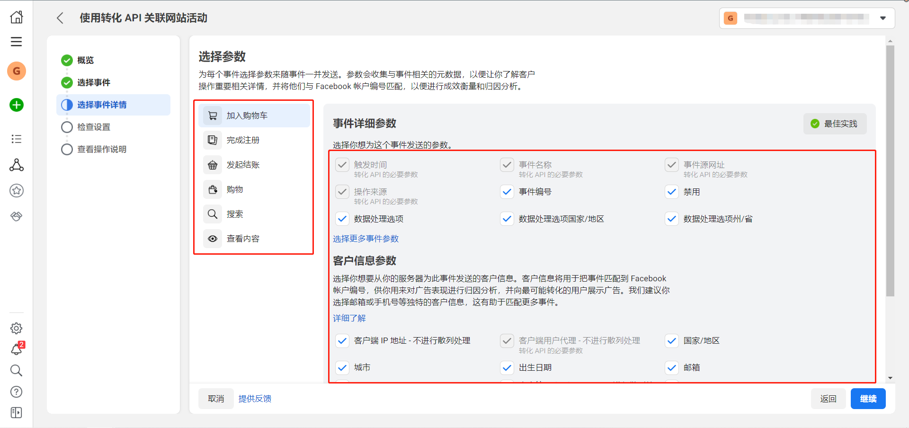Viewport: 909px width, 428px height.
Task: Select the 发起结账 event
Action: click(254, 165)
